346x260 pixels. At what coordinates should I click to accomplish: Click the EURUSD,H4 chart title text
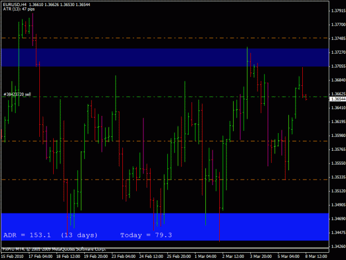[14, 4]
